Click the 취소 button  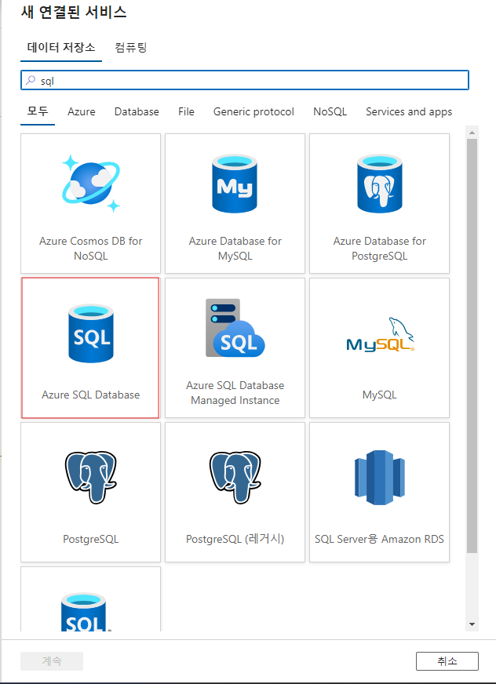pos(447,661)
